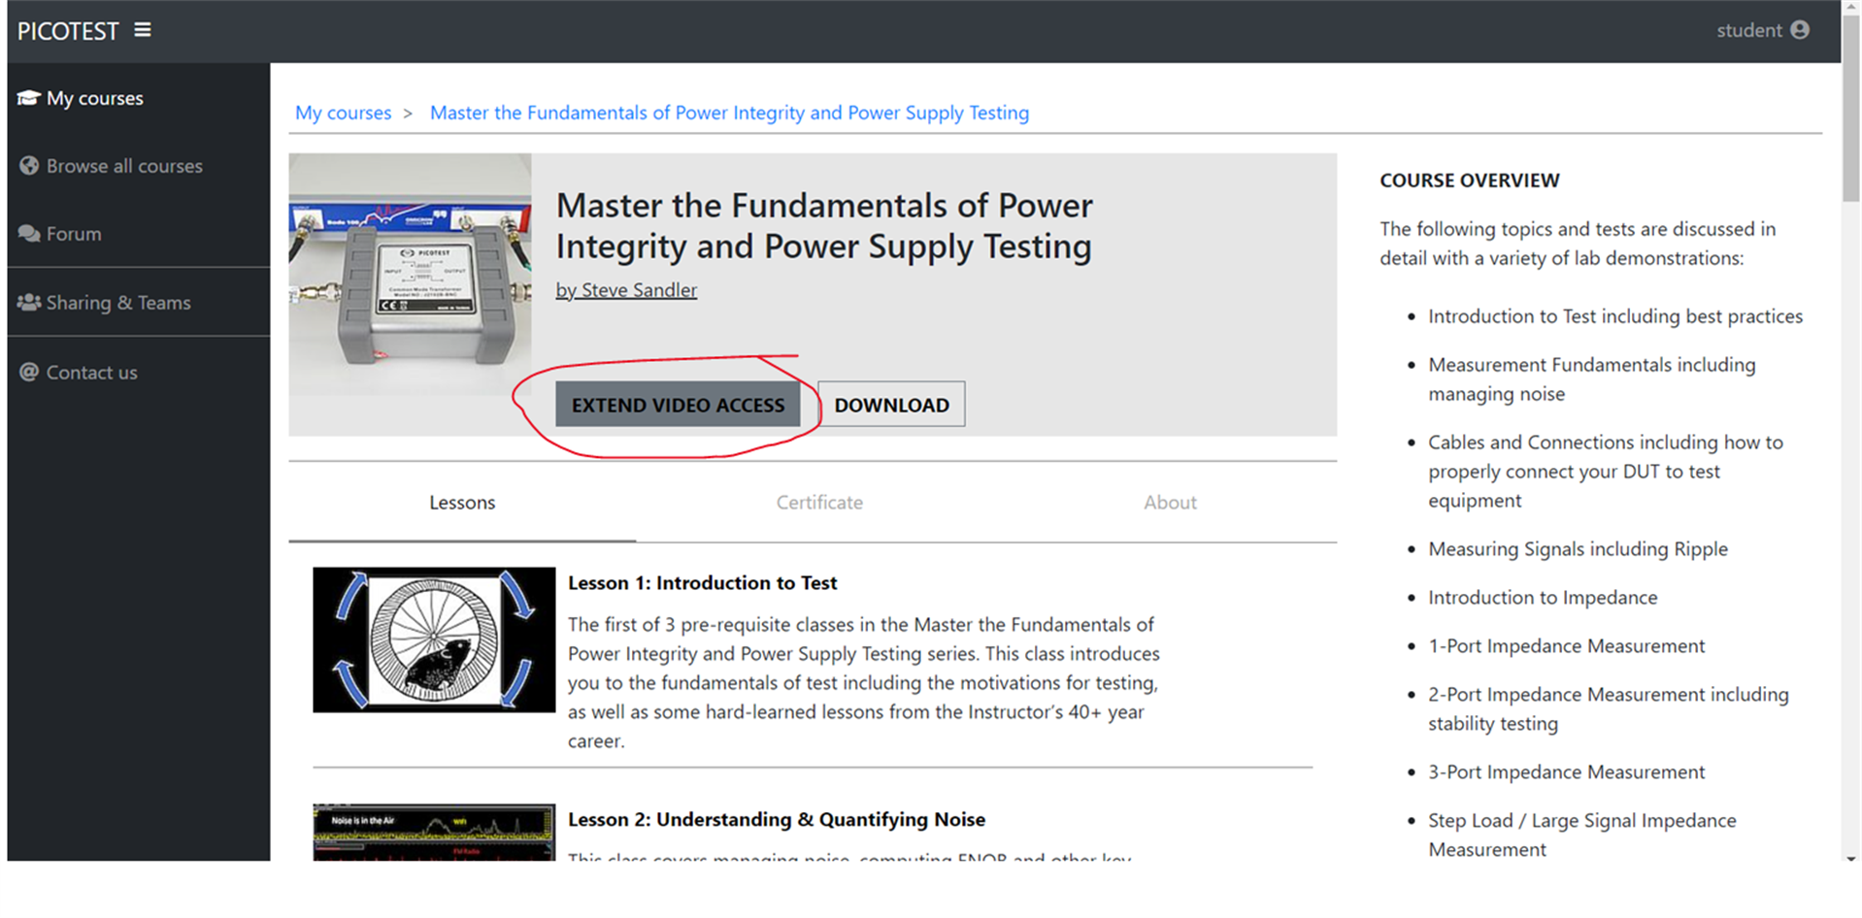Click the author link by Steve Sandler
This screenshot has width=1862, height=918.
click(626, 290)
